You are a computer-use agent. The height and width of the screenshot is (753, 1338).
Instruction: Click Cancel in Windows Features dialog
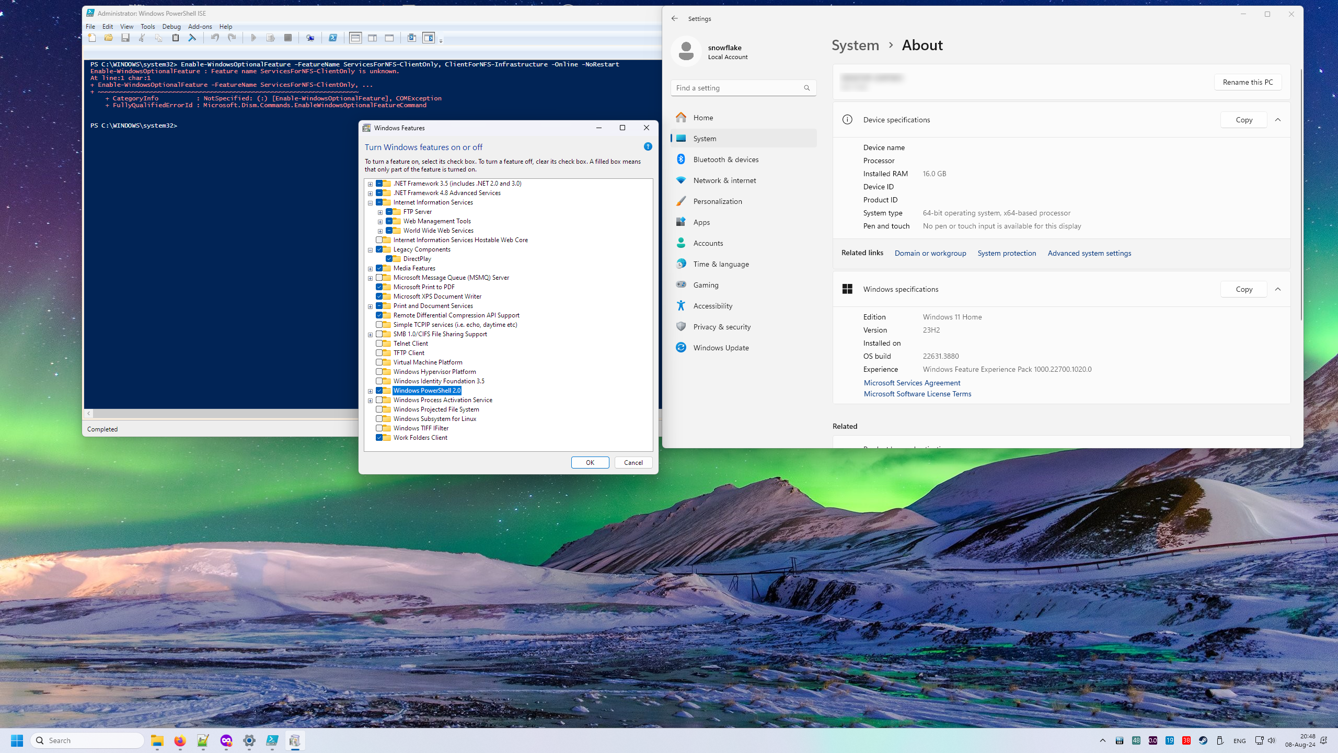coord(633,462)
